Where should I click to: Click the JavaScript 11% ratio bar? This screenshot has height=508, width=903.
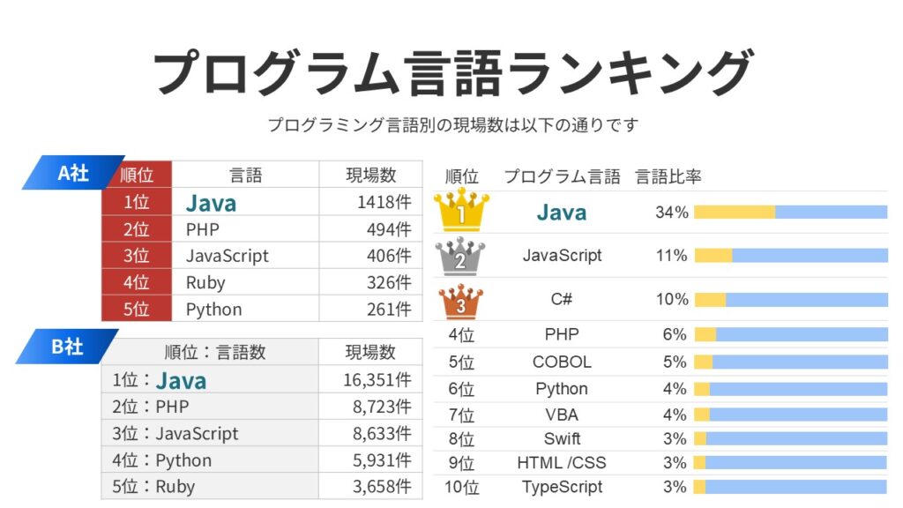(790, 256)
